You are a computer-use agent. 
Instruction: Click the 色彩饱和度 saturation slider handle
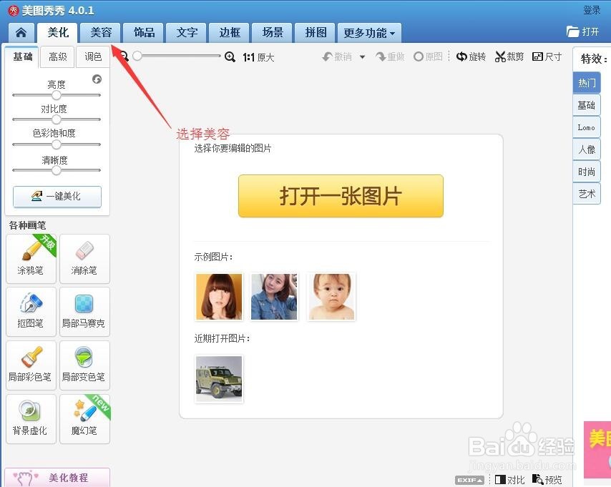(x=57, y=144)
